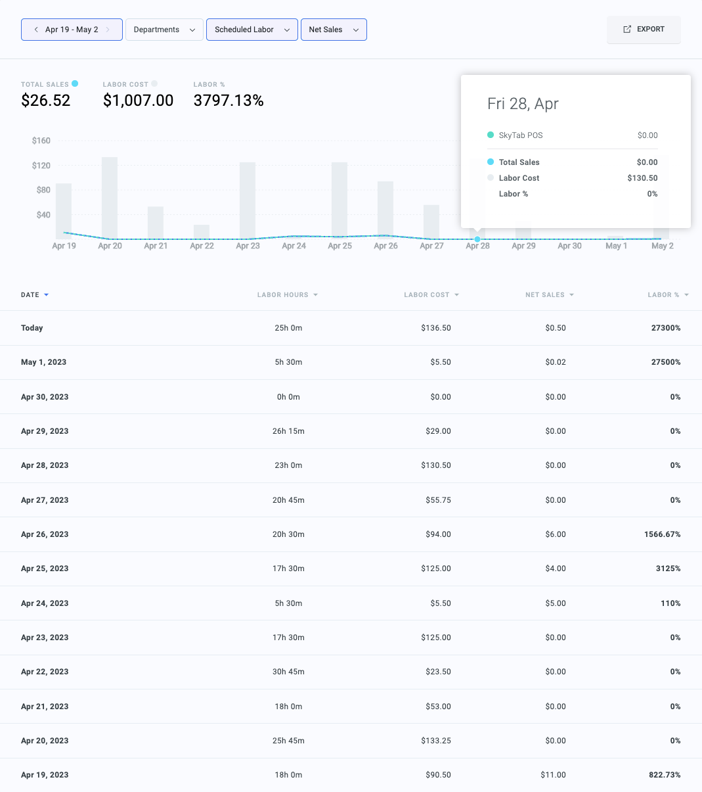Sort by Labor Hours column arrow
The width and height of the screenshot is (702, 792).
point(316,295)
